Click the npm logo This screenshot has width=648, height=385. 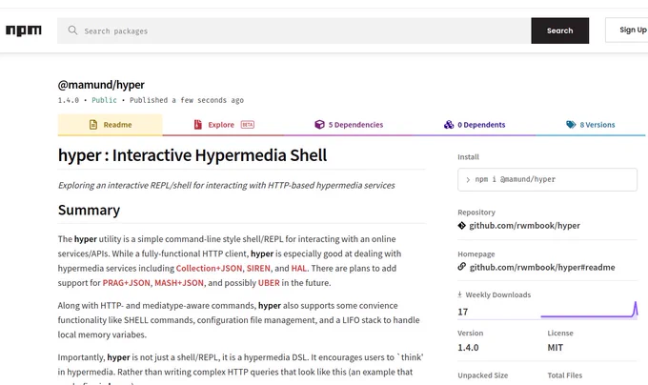pyautogui.click(x=24, y=30)
